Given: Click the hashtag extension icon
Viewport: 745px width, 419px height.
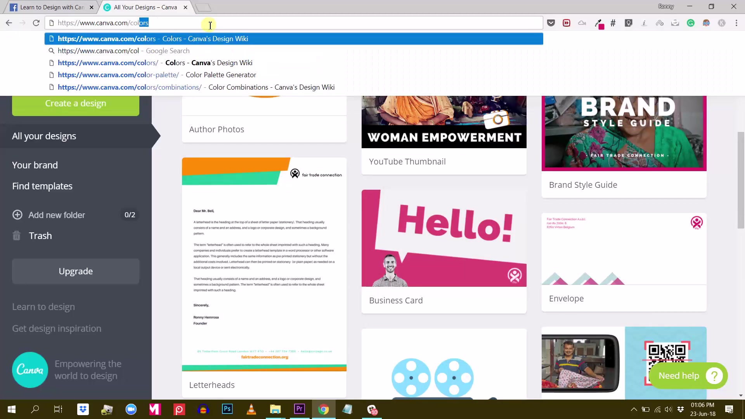Looking at the screenshot, I should coord(613,23).
